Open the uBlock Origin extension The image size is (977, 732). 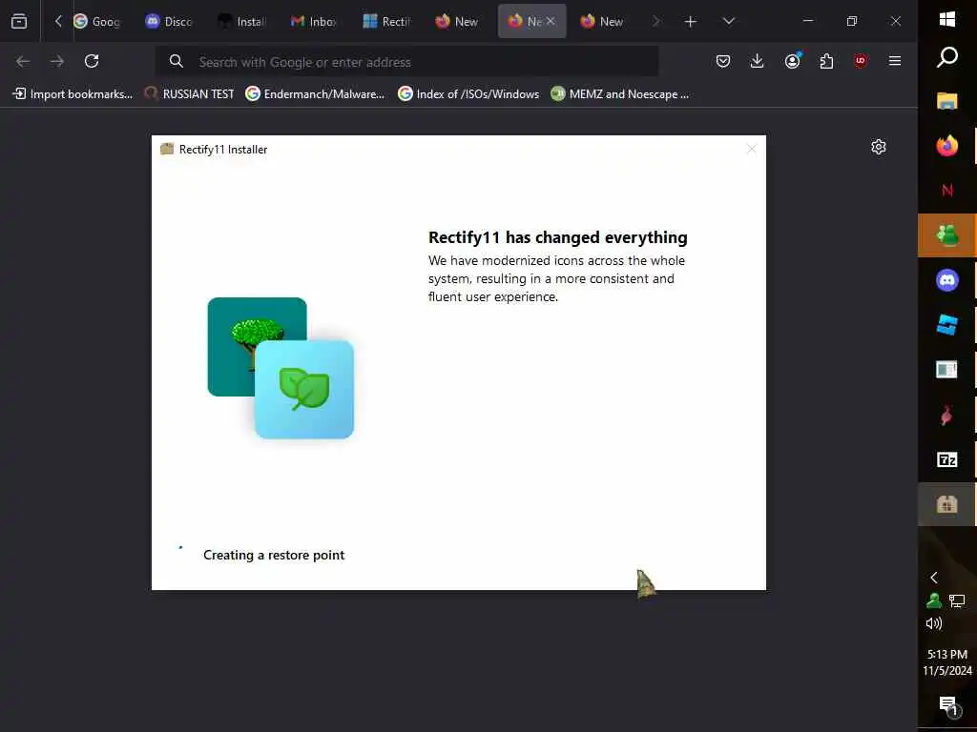click(861, 61)
